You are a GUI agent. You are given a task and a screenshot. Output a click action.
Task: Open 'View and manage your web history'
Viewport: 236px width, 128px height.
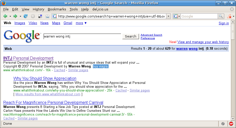[x=203, y=42]
